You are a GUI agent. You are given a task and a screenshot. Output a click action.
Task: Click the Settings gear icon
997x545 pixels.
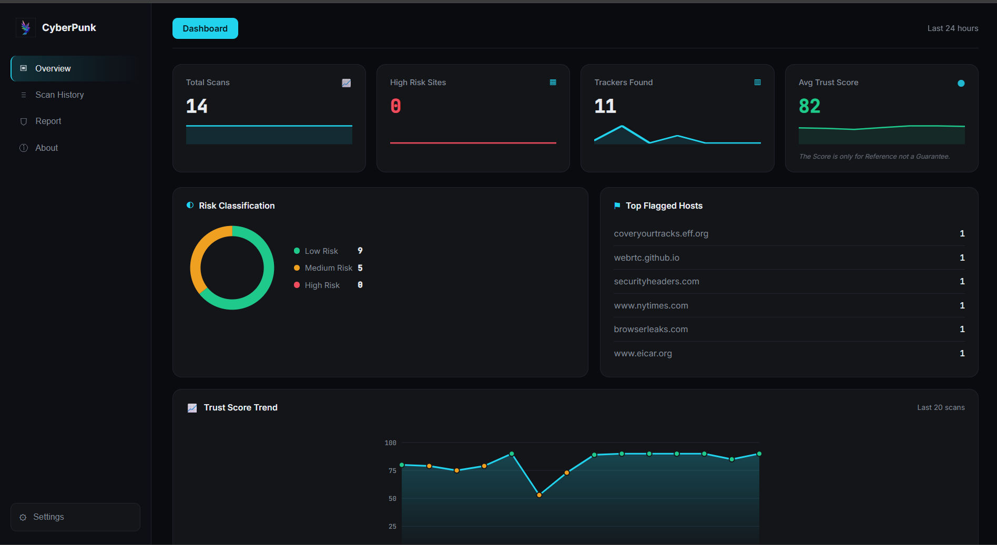23,517
